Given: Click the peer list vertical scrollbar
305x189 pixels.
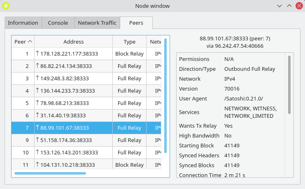Looking at the screenshot, I should (x=165, y=96).
